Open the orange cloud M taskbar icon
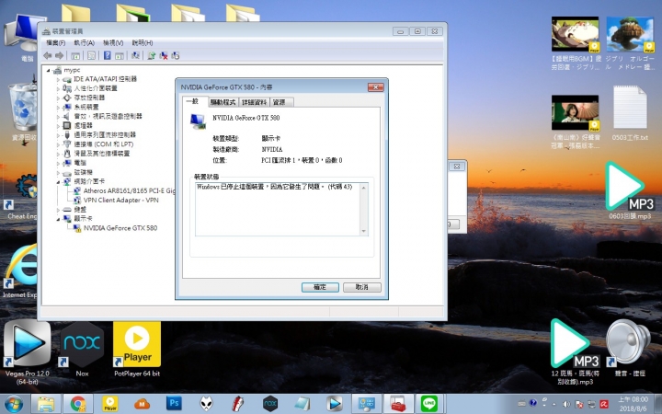662x414 pixels. (143, 404)
